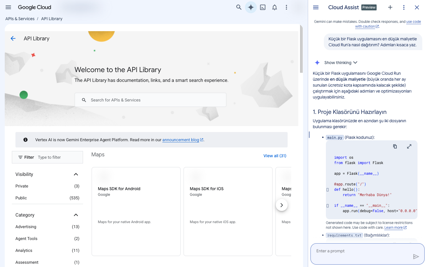The image size is (427, 267).
Task: Click the info icon in Vertex AI banner
Action: [26, 140]
